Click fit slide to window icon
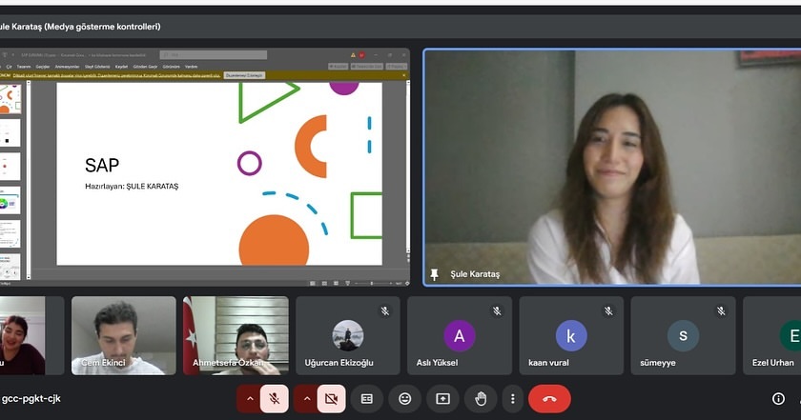This screenshot has height=420, width=801. tap(407, 283)
